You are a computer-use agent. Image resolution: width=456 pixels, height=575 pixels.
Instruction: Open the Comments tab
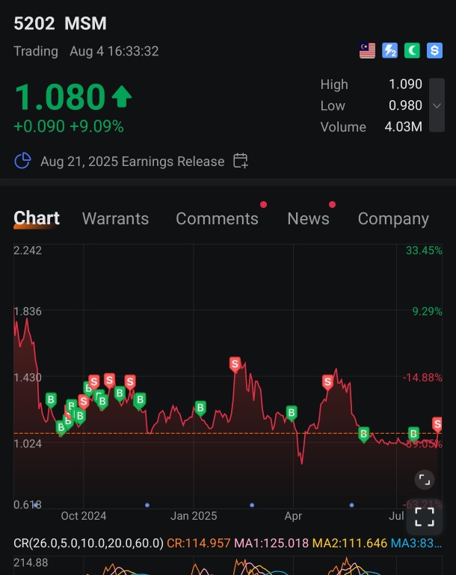point(217,218)
